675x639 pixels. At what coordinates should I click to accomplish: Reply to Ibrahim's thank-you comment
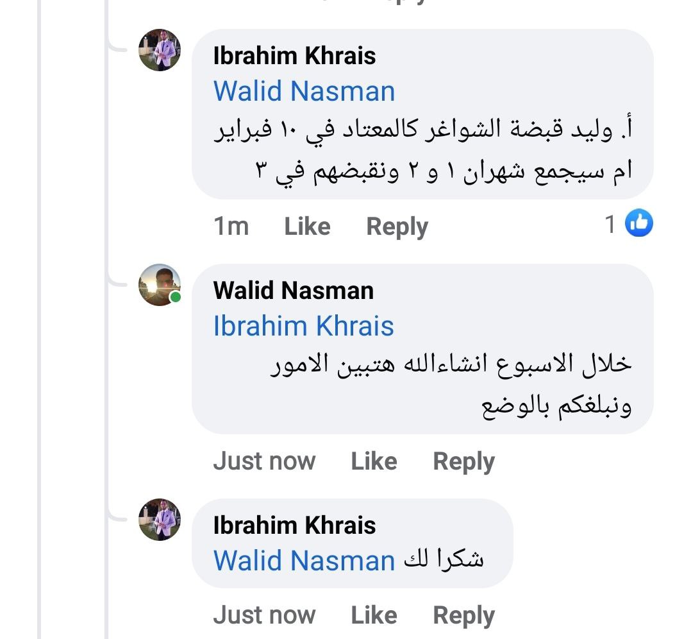(463, 616)
